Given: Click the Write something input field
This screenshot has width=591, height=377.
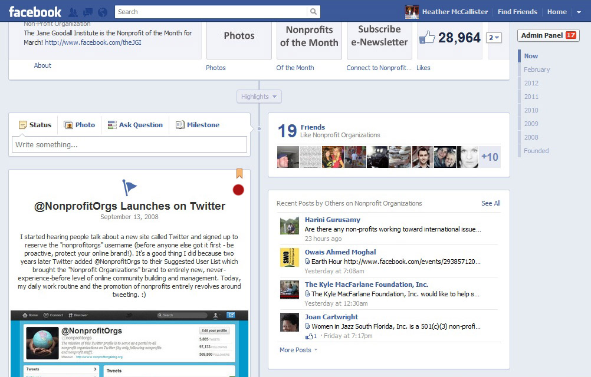Looking at the screenshot, I should [129, 144].
